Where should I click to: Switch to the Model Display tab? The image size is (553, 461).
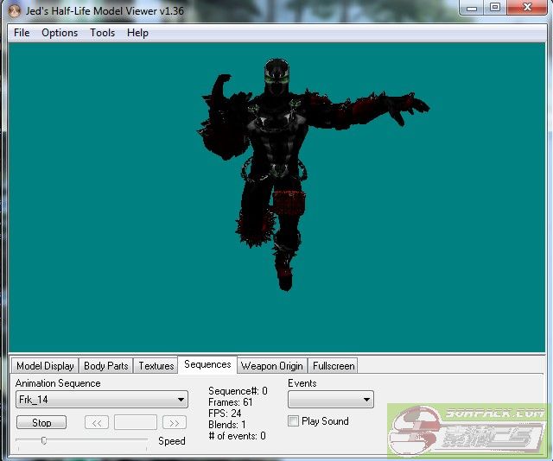coord(45,366)
